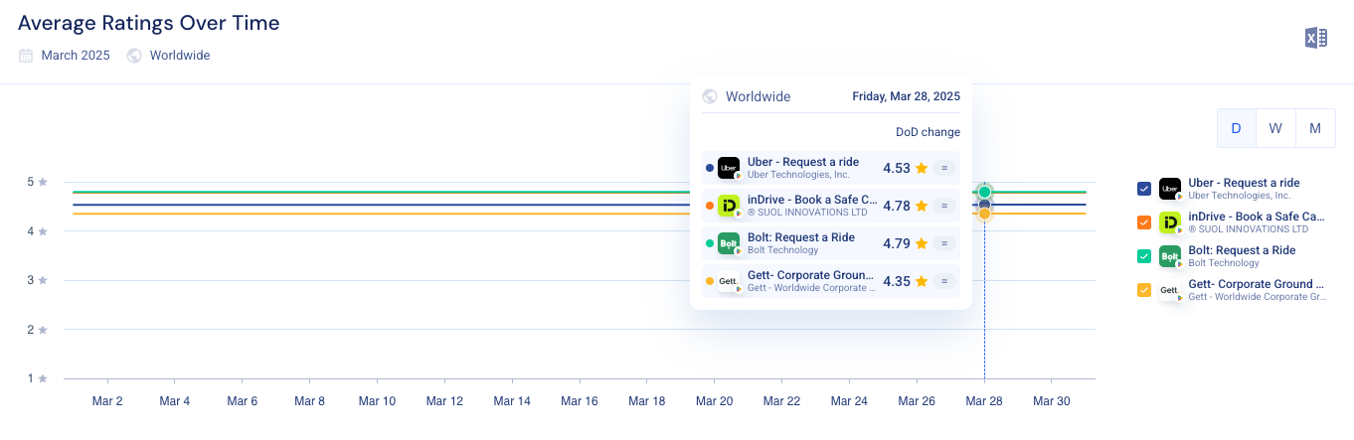This screenshot has height=440, width=1354.
Task: Open the March 2025 date selector
Action: pyautogui.click(x=65, y=56)
